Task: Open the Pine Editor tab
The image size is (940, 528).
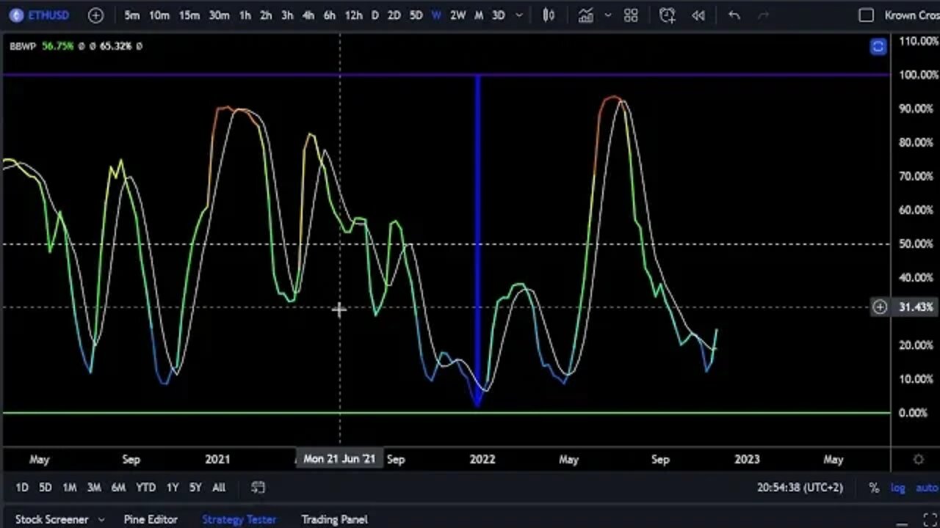Action: pos(151,519)
